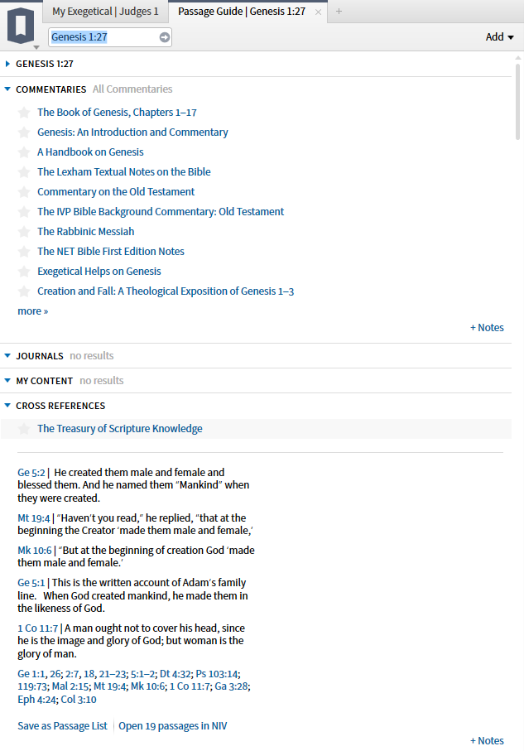524x751 pixels.
Task: Click the Save as Passage List link
Action: (x=62, y=725)
